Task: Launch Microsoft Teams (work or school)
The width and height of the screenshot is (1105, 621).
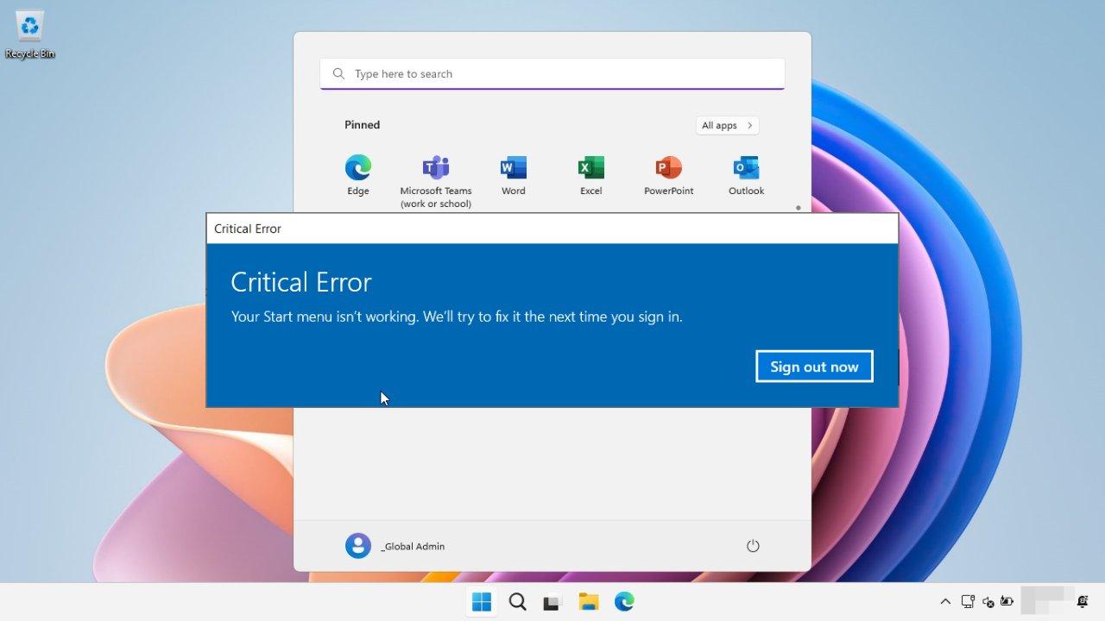Action: tap(435, 181)
